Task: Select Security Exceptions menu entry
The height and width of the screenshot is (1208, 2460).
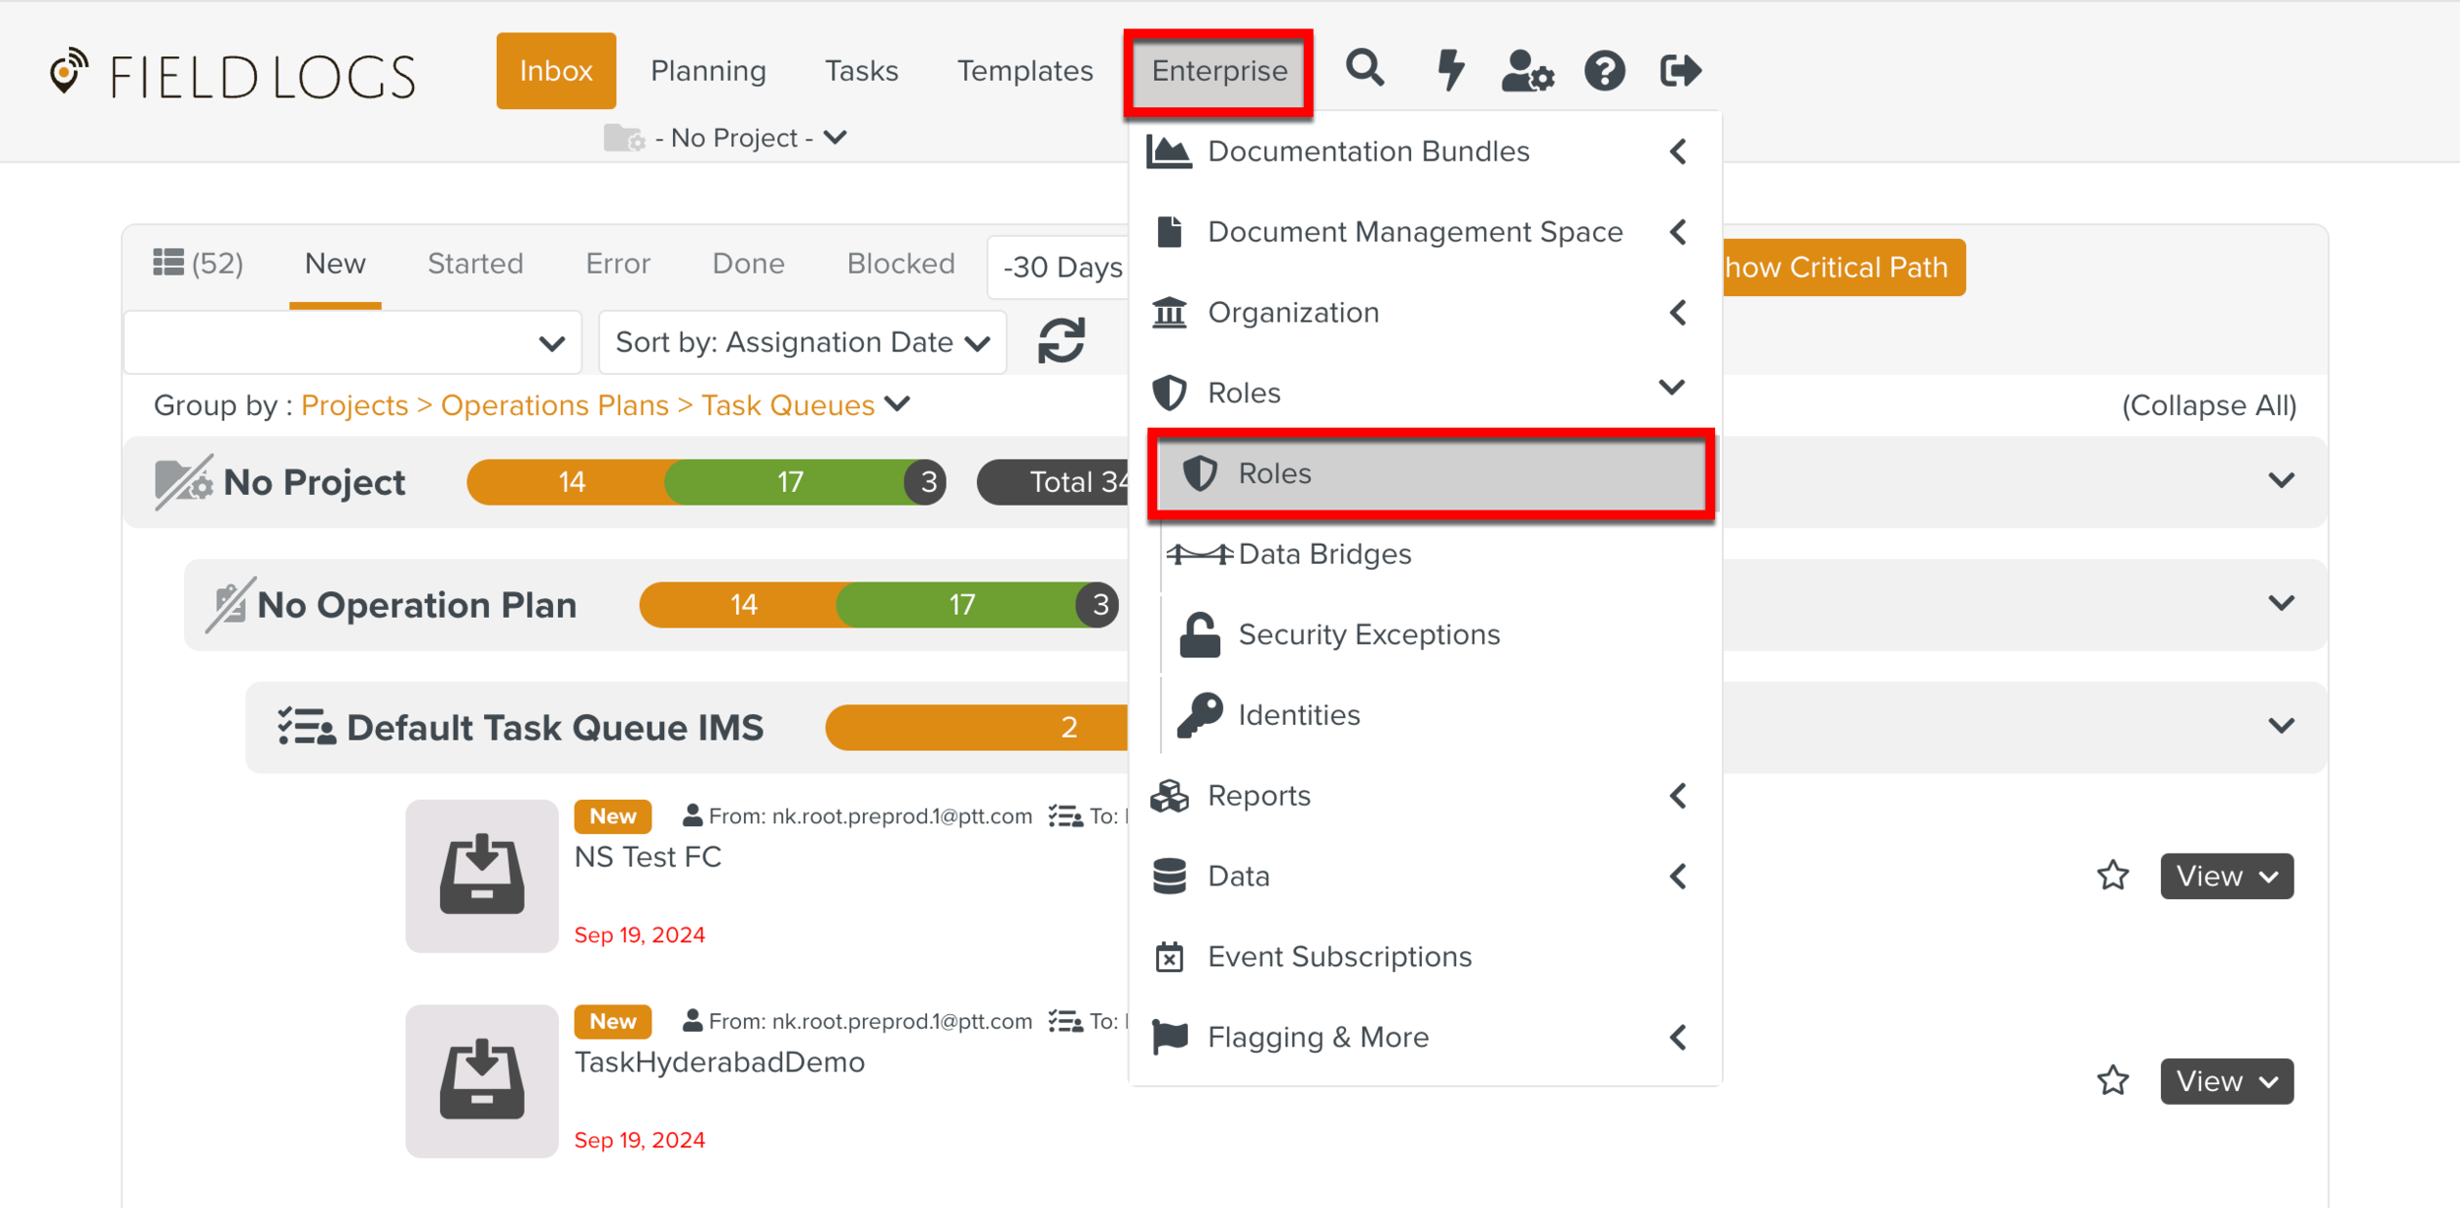Action: 1369,634
